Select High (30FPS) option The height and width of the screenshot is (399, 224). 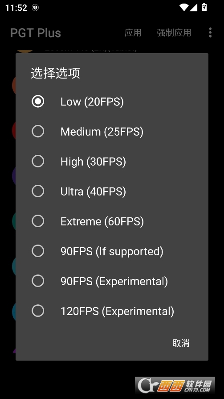click(112, 161)
